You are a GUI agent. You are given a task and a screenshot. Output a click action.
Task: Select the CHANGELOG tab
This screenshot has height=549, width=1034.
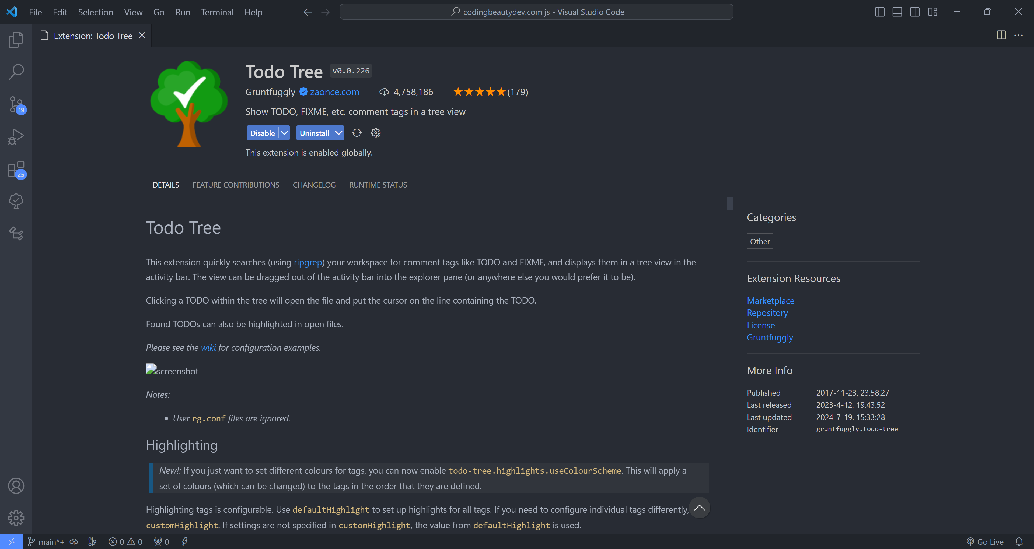314,185
